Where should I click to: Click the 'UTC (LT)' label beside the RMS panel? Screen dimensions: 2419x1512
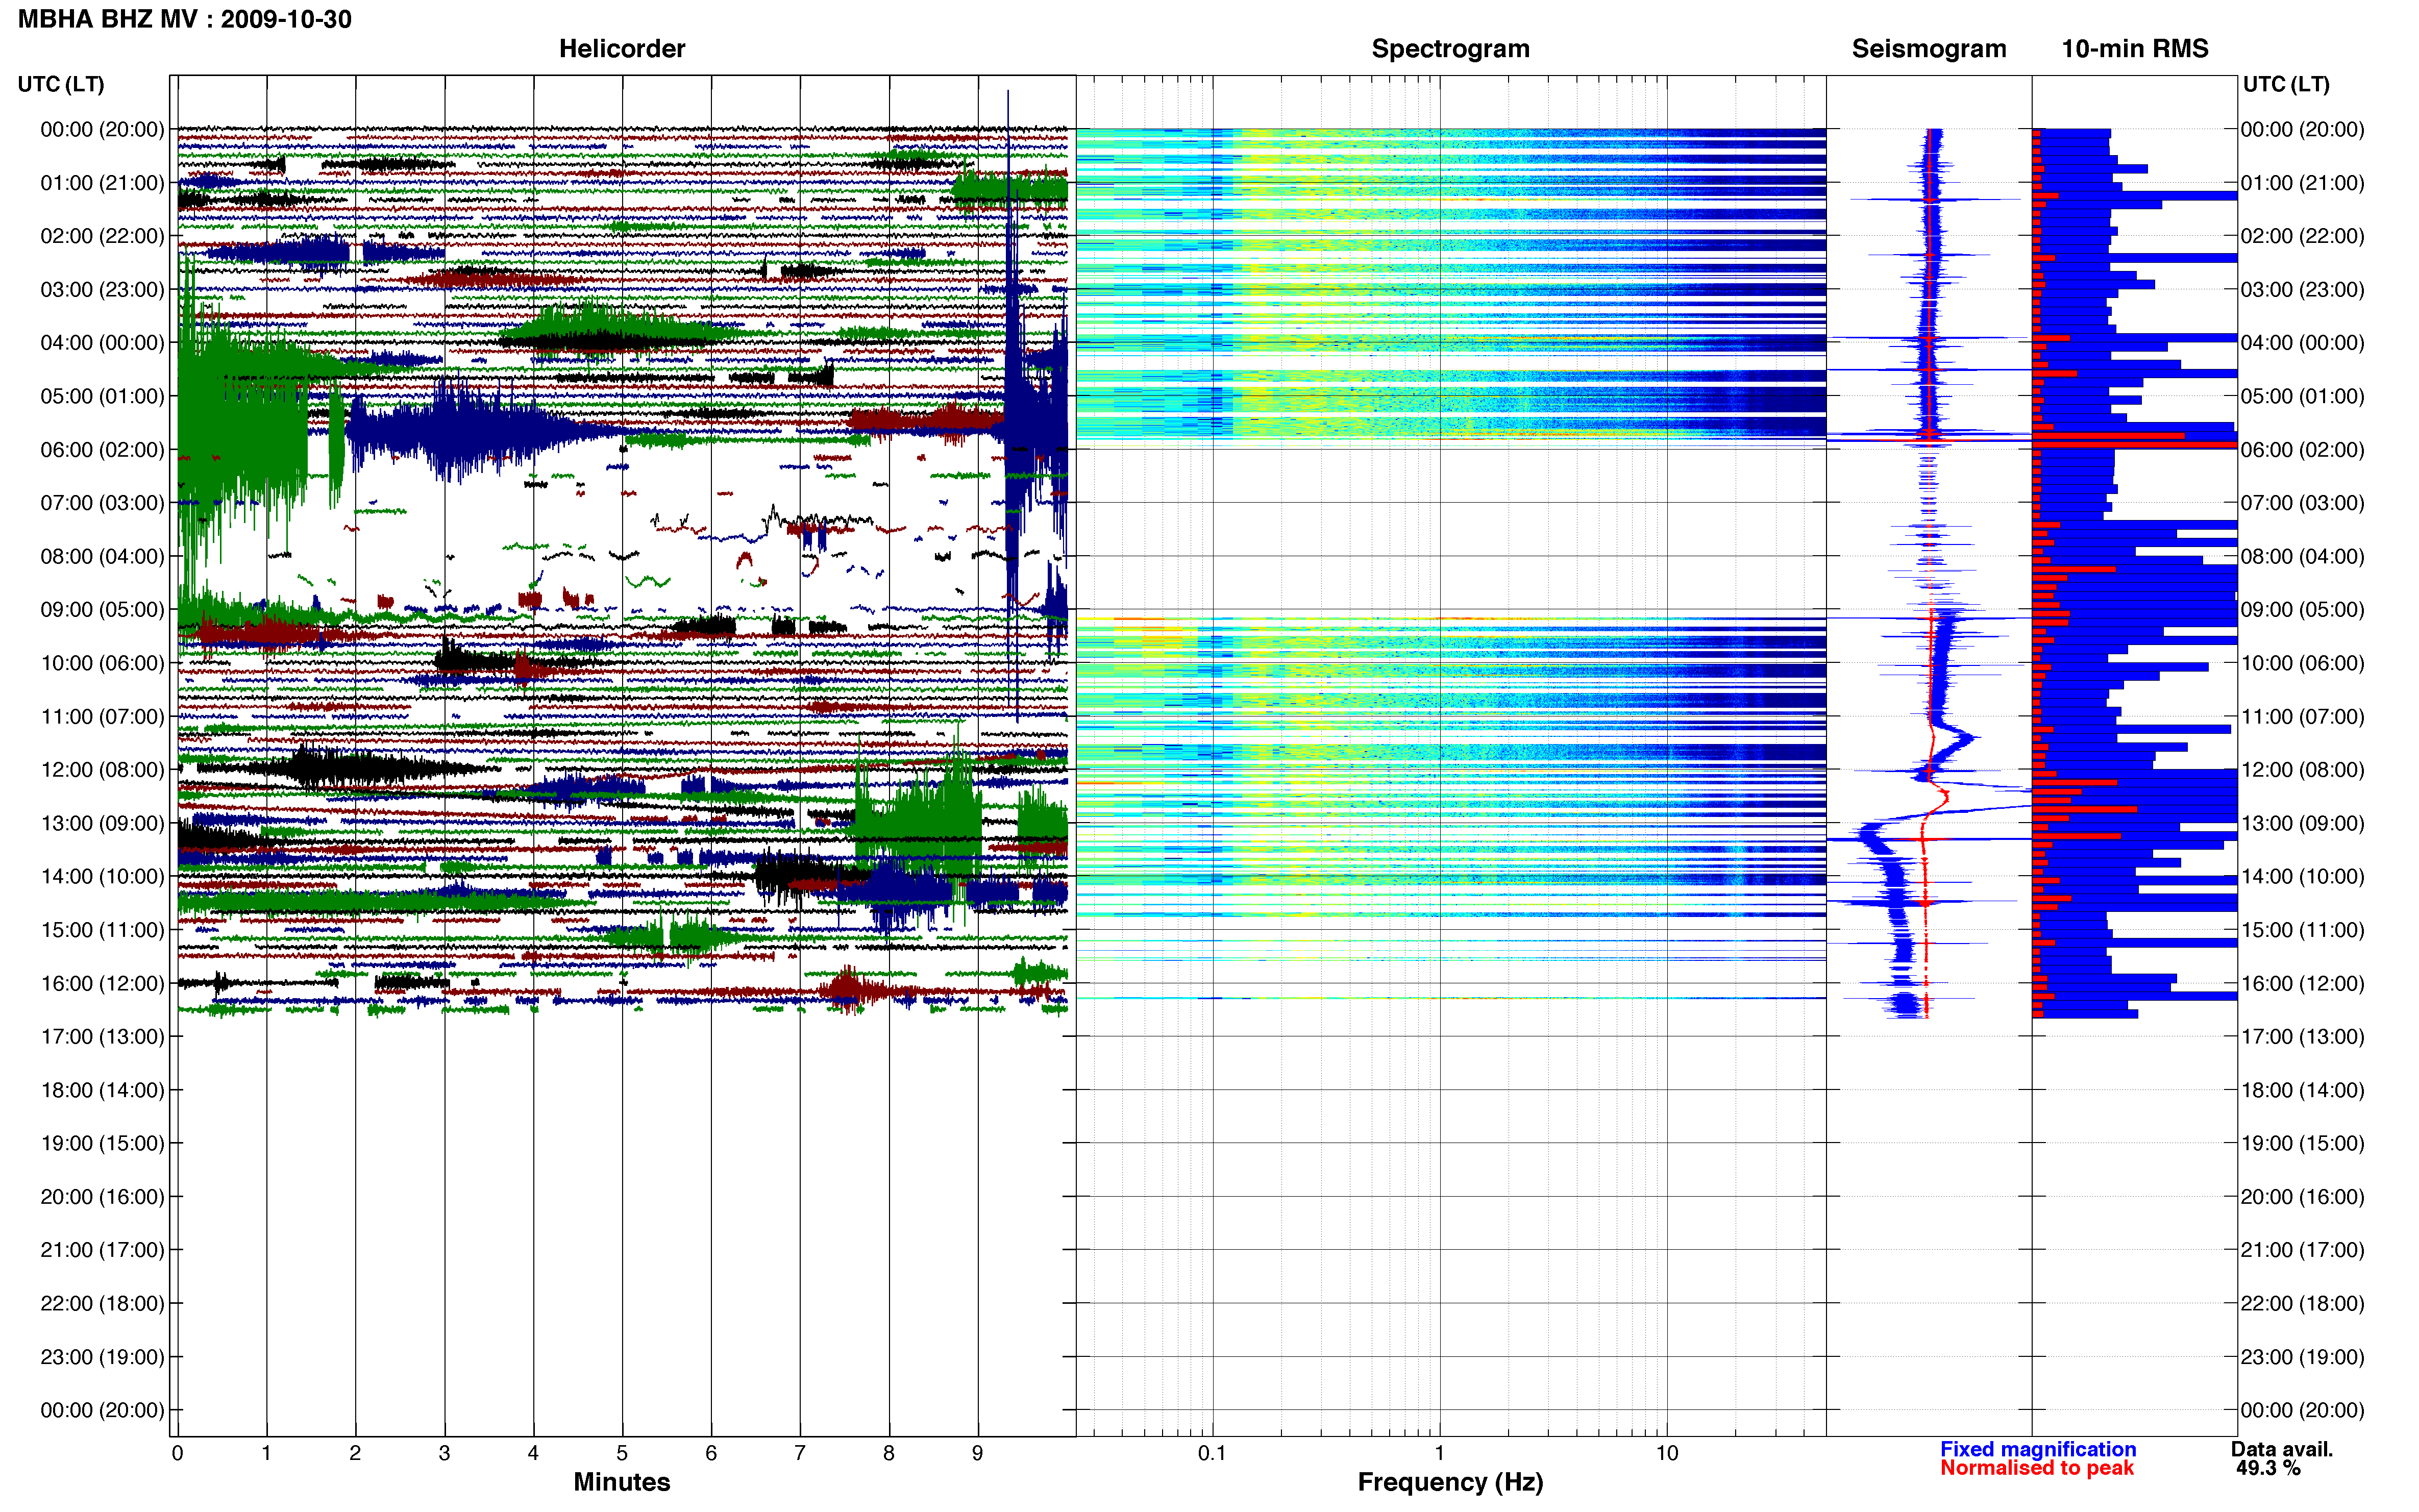click(x=2286, y=84)
